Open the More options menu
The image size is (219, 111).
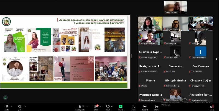pos(157,106)
